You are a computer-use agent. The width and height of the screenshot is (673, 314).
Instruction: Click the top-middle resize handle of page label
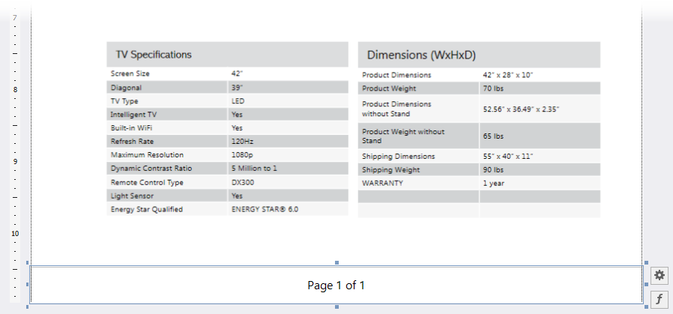336,263
